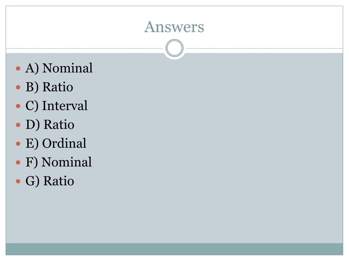
Task: Click the dotted divider line right of circle
Action: point(264,48)
